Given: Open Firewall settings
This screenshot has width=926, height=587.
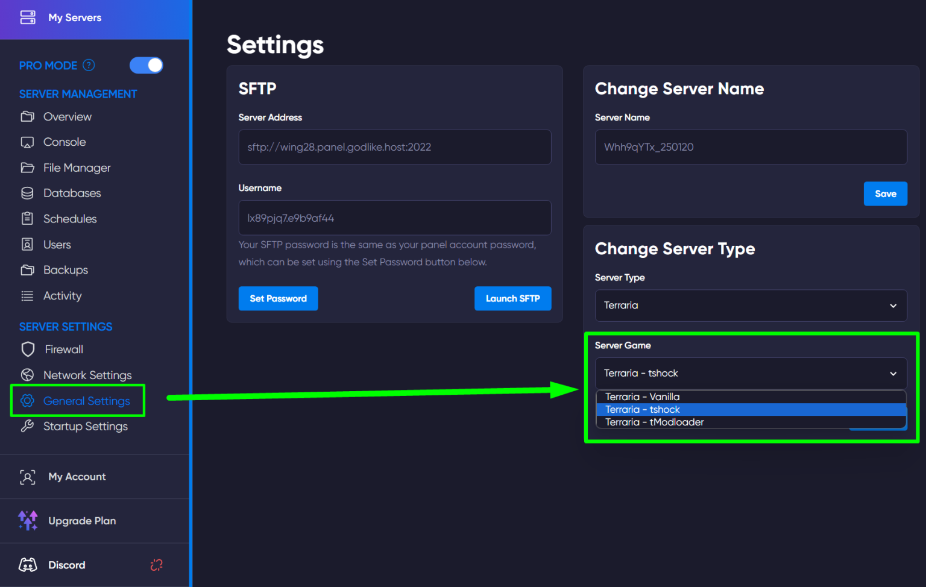Looking at the screenshot, I should (64, 350).
